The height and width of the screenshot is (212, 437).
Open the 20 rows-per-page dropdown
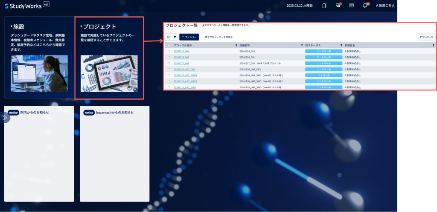coord(172,37)
